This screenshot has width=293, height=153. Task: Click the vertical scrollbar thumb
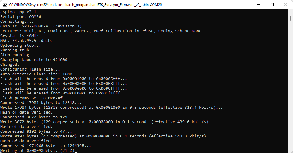point(290,18)
